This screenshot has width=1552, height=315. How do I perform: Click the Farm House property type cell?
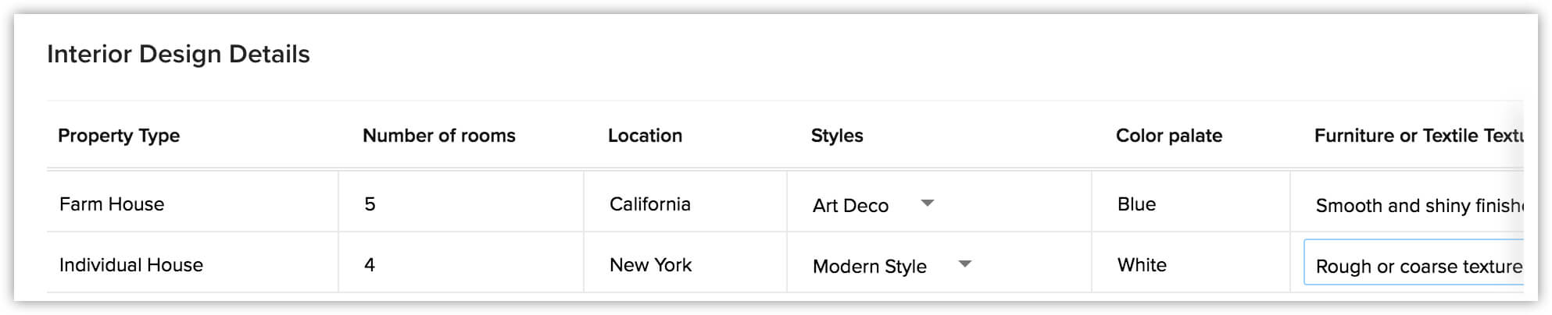pos(192,204)
